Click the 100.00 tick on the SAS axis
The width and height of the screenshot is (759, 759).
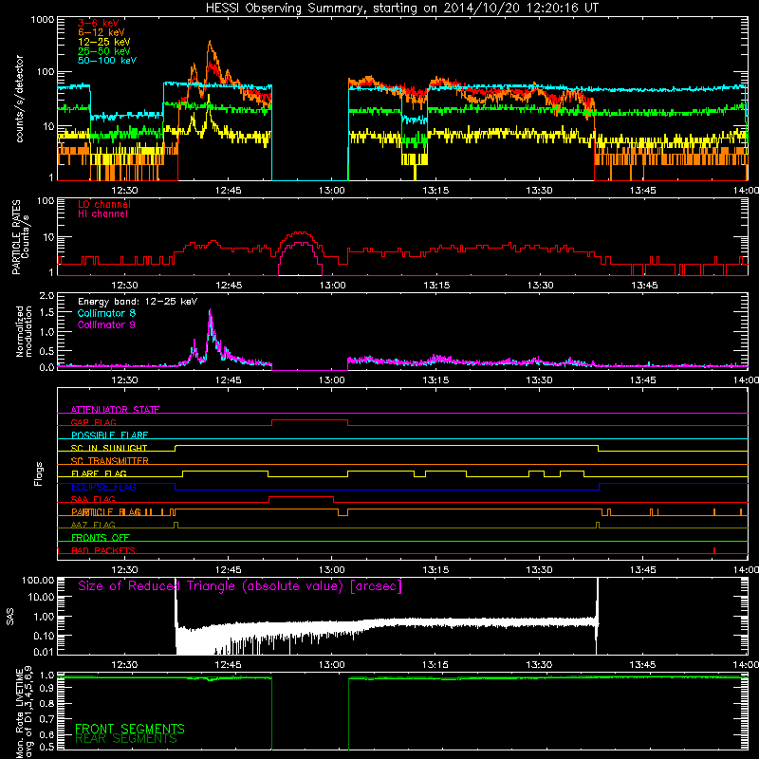coord(38,581)
